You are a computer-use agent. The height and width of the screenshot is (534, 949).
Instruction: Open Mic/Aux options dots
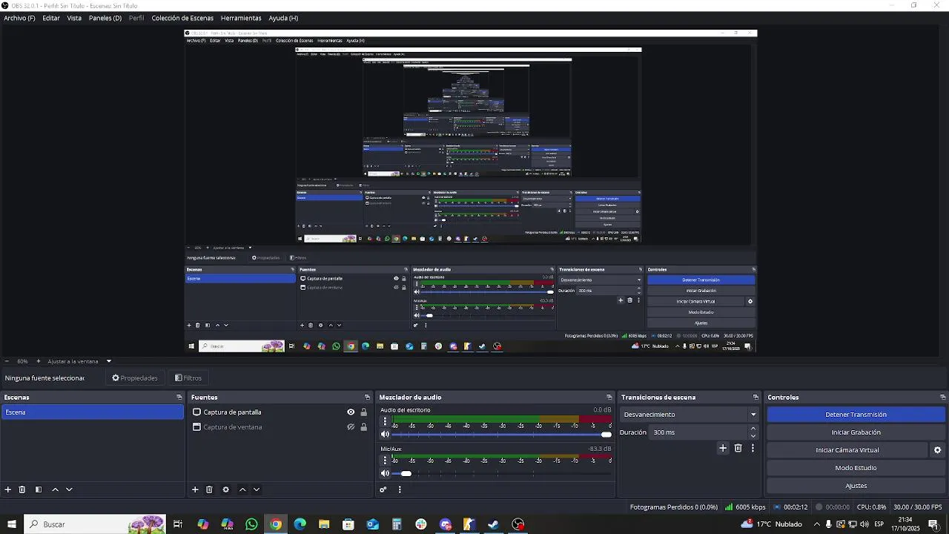[x=384, y=461]
